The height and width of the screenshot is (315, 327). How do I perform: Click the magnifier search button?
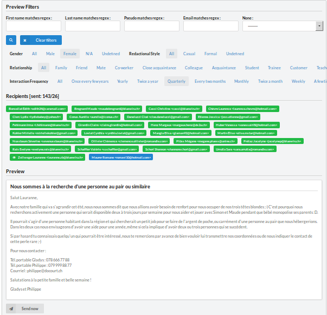pos(11,40)
